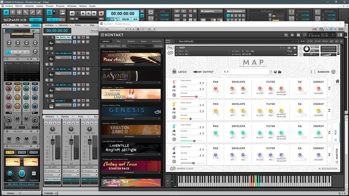The height and width of the screenshot is (196, 349).
Task: Select ratio 4 in compressor
Action: 8,52
